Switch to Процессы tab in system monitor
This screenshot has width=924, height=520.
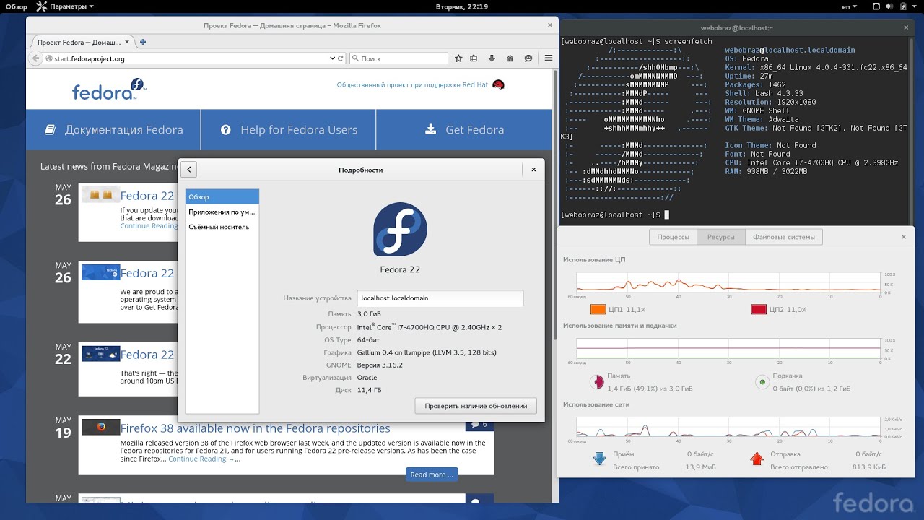[673, 237]
